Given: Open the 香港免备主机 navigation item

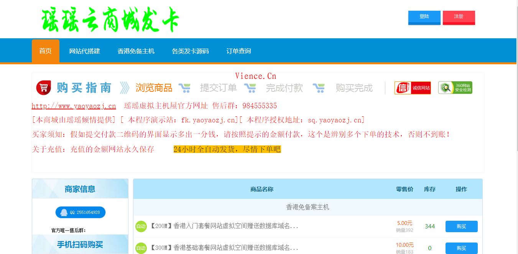Looking at the screenshot, I should [x=136, y=50].
